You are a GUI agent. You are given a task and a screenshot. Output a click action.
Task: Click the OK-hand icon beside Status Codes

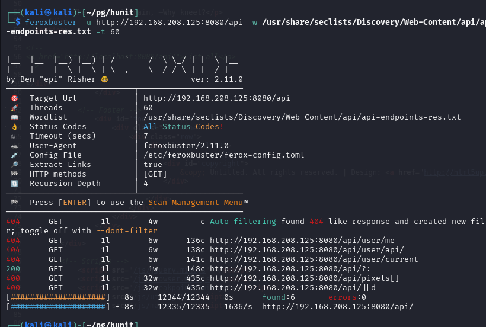click(x=15, y=127)
